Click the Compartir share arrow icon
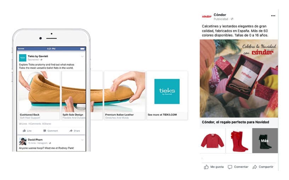The width and height of the screenshot is (289, 180). pyautogui.click(x=255, y=167)
